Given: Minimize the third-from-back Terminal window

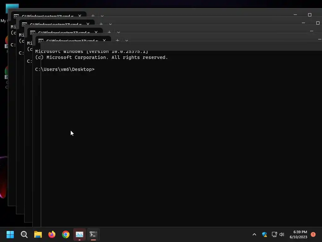Looking at the screenshot, I should [312, 31].
